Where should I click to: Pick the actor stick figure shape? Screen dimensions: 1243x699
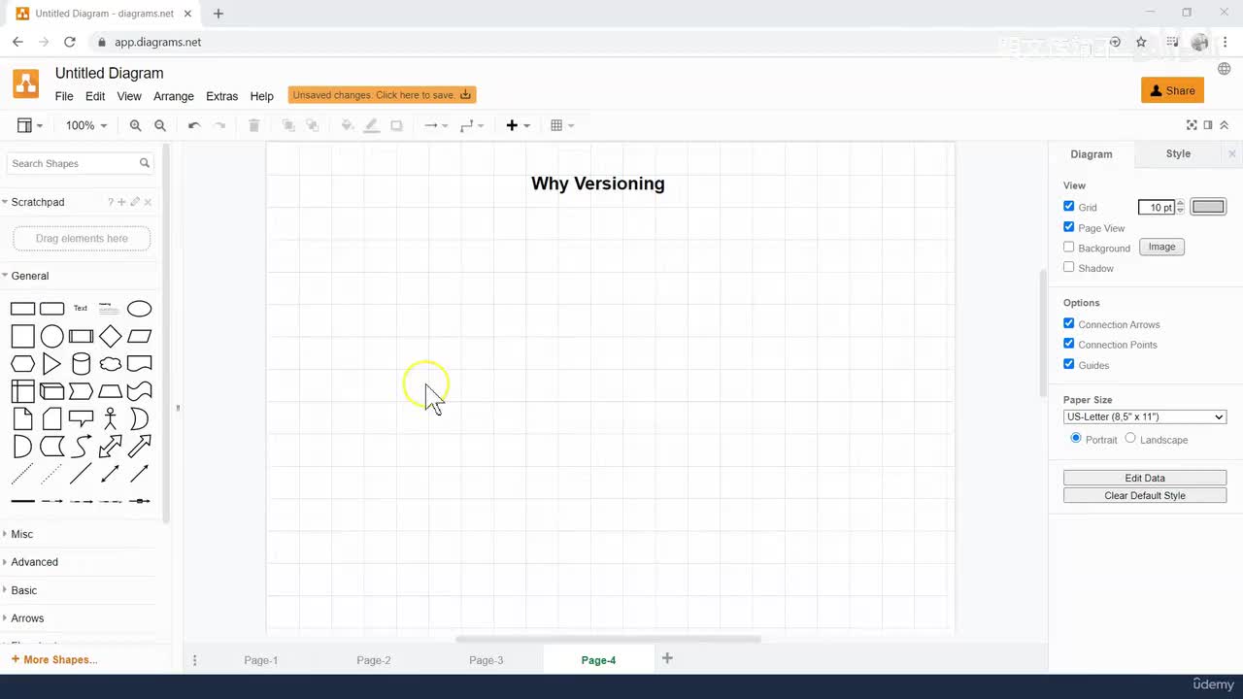(x=111, y=419)
